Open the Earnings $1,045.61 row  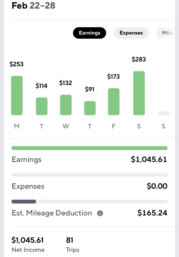[89, 159]
